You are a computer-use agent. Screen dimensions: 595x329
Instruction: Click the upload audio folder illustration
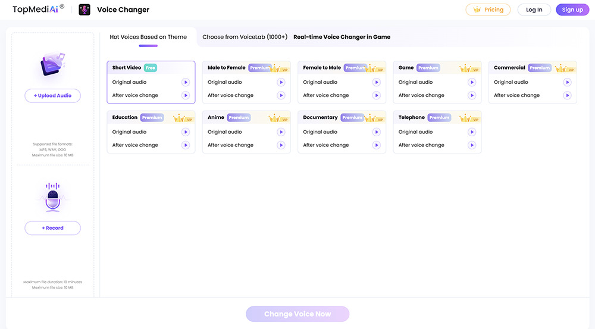tap(52, 65)
